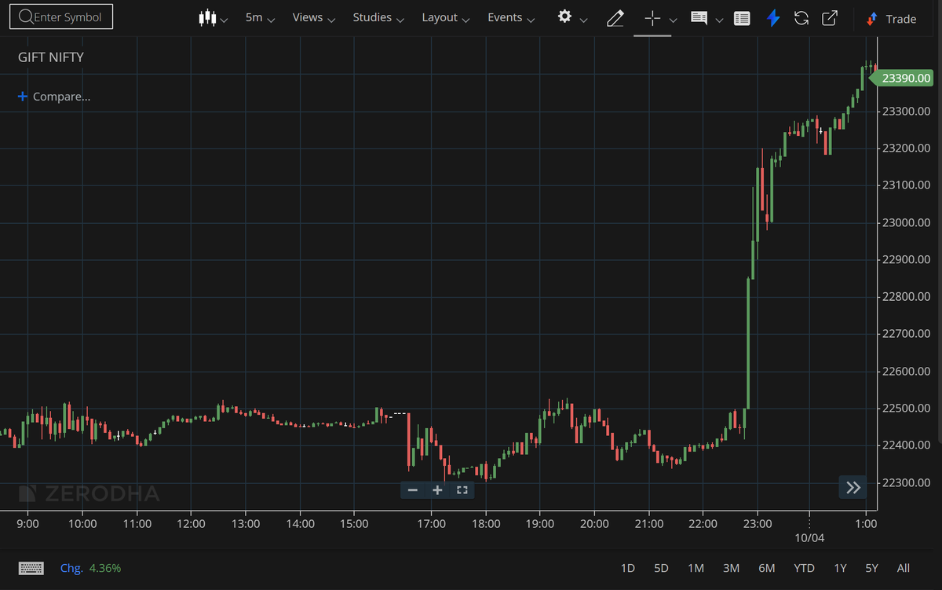Select the YTD range
942x590 pixels.
[804, 568]
